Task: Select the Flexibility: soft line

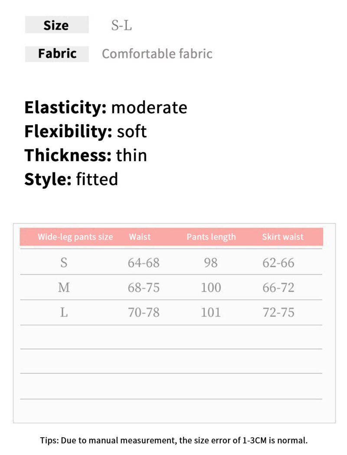Action: point(85,131)
